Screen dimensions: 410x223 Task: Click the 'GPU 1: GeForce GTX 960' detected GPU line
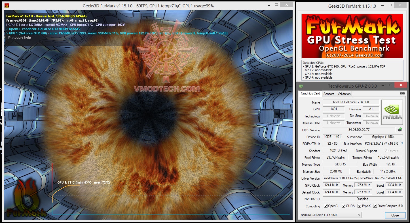click(x=345, y=66)
